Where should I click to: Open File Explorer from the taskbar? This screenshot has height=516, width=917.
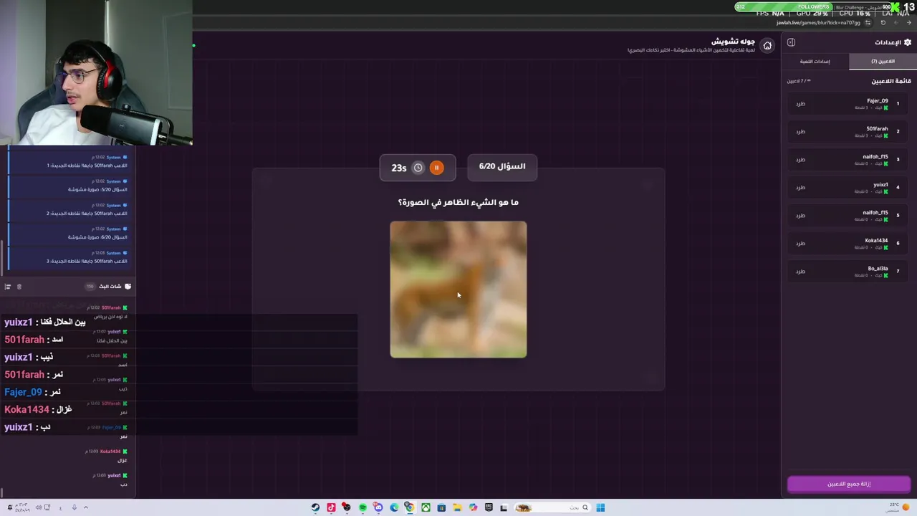click(457, 508)
